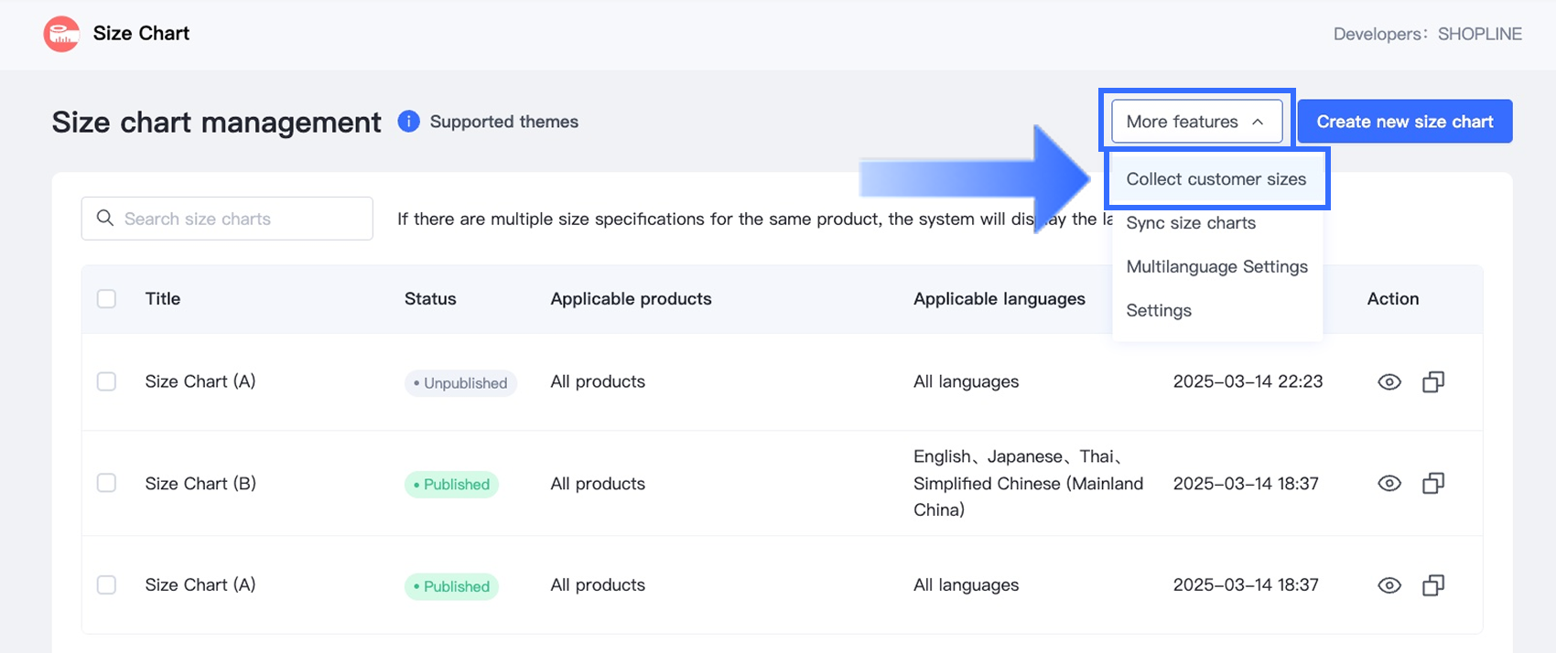The height and width of the screenshot is (653, 1556).
Task: Open the Supported themes link
Action: (x=503, y=122)
